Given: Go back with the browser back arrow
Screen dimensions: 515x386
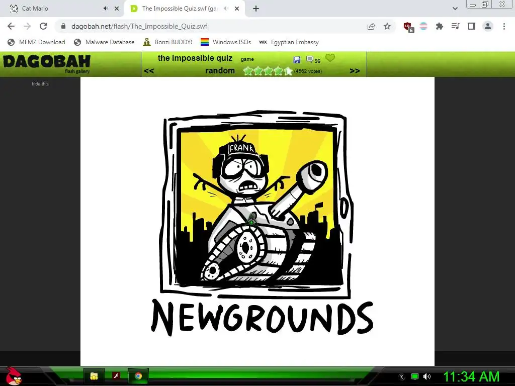Looking at the screenshot, I should click(x=11, y=26).
